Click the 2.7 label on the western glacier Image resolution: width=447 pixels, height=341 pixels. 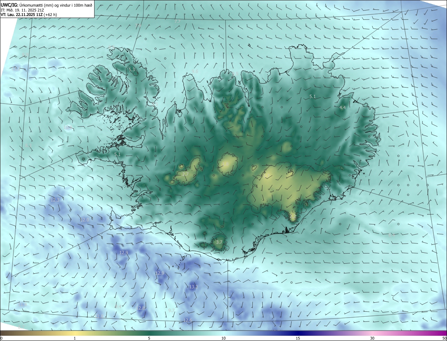tap(185, 174)
